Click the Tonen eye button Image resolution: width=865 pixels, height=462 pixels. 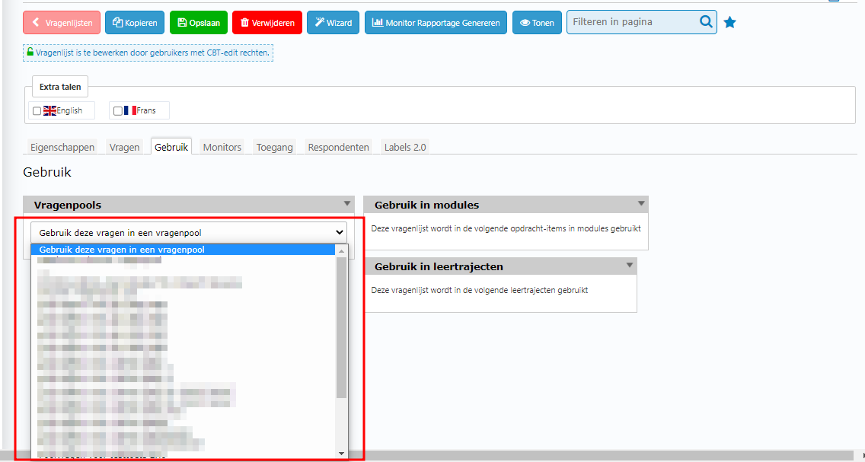click(x=537, y=23)
